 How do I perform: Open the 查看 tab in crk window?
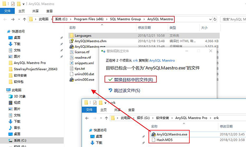pos(131,110)
